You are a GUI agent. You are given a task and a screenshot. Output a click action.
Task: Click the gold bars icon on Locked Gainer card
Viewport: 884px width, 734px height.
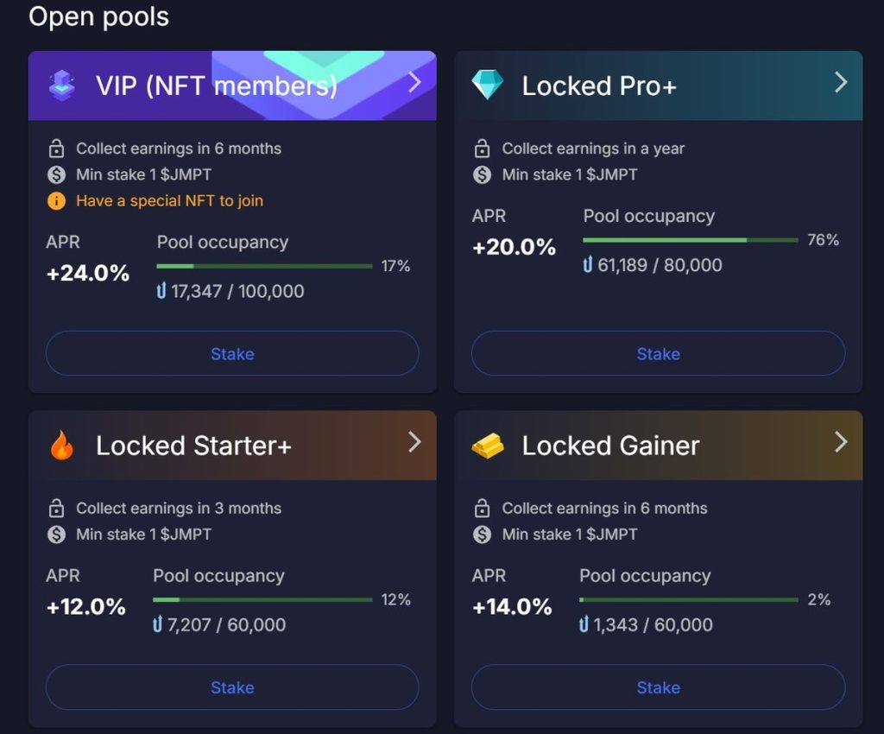(x=489, y=444)
